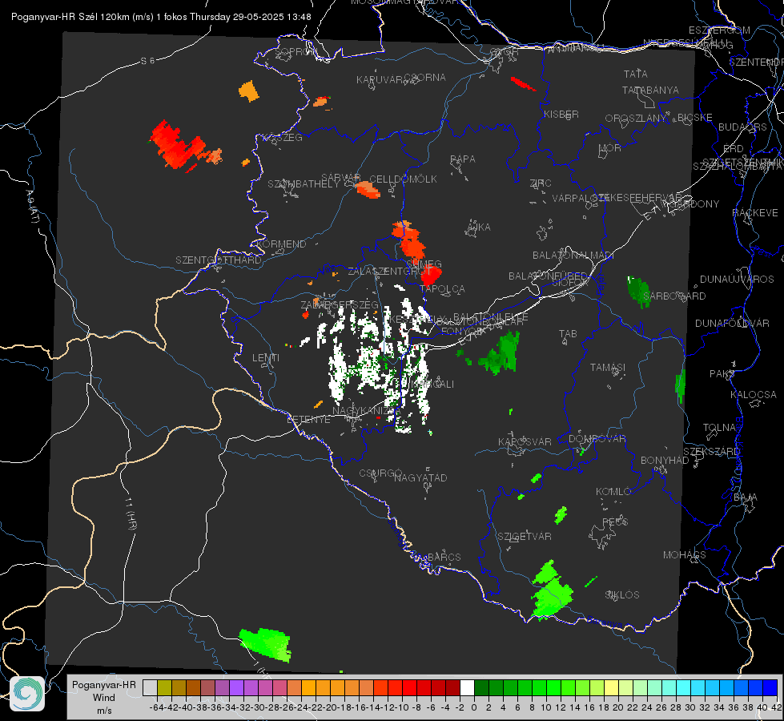Click the CSORNA town label
The height and width of the screenshot is (721, 784).
click(x=424, y=78)
